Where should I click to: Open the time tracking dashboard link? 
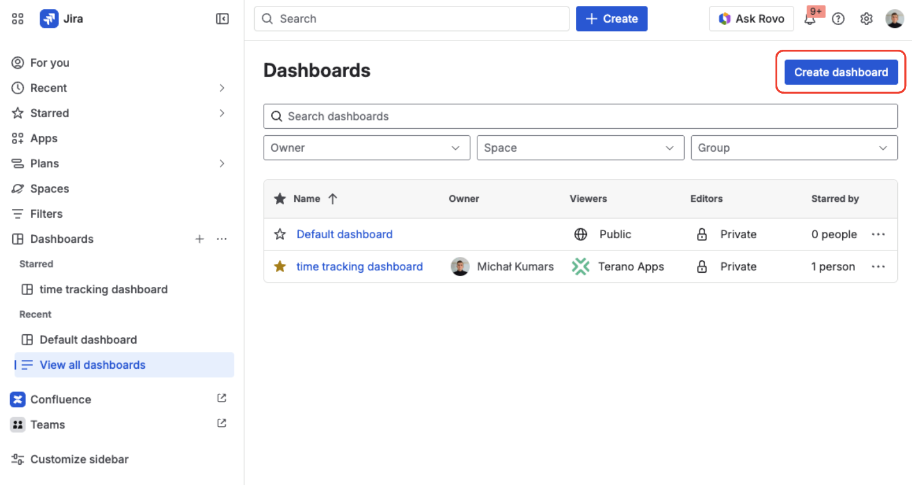(x=359, y=266)
